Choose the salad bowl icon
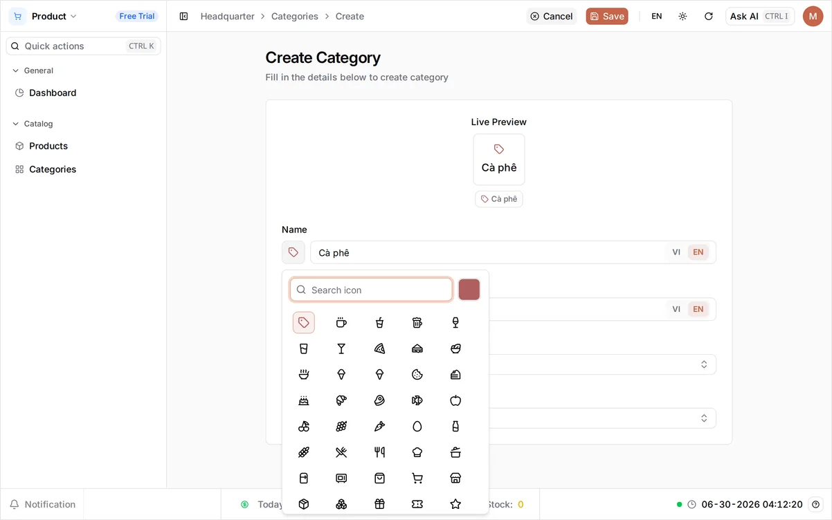Viewport: 832px width, 520px height. point(455,349)
